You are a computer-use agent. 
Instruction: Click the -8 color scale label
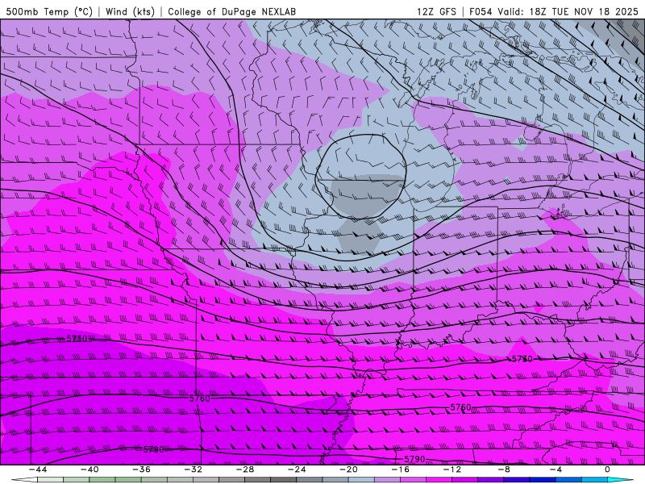pyautogui.click(x=504, y=469)
